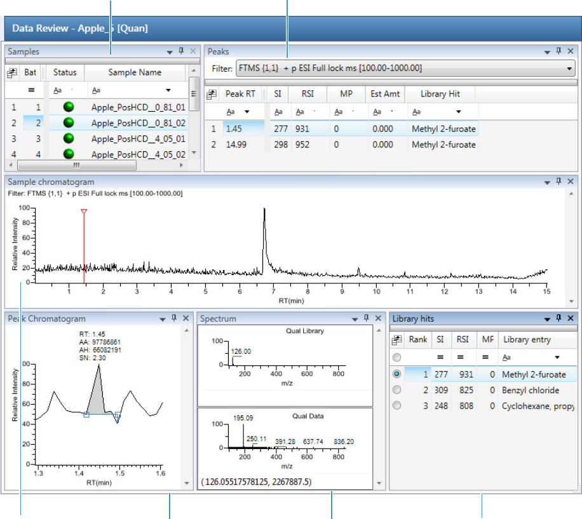The image size is (582, 519).
Task: Click the Samples table column chooser icon
Action: [x=11, y=73]
